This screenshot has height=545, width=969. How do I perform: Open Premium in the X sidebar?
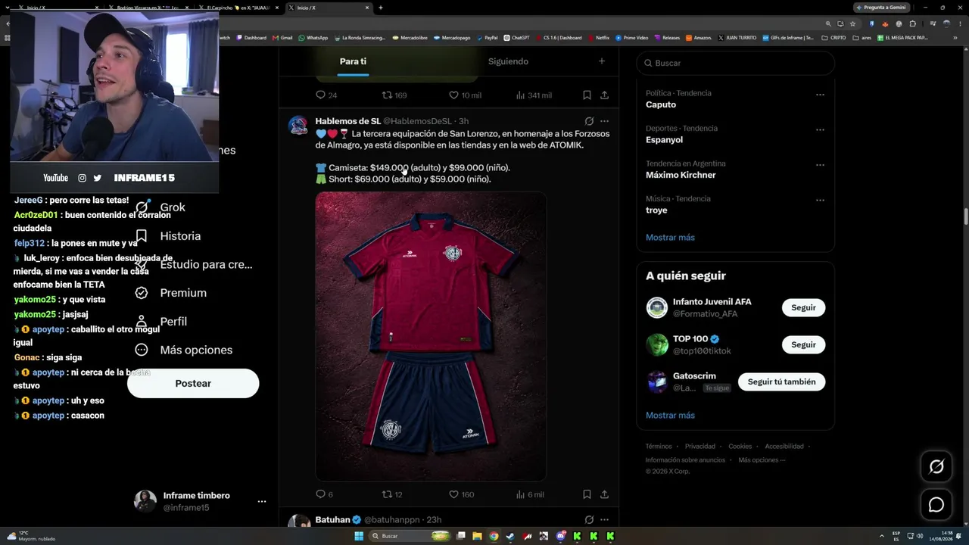coord(170,293)
